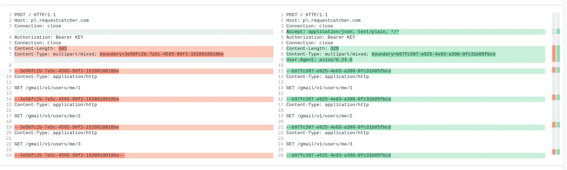This screenshot has height=170, width=567.
Task: Click GET /gmail/v1/users/me/3 in right pane
Action: tap(319, 144)
